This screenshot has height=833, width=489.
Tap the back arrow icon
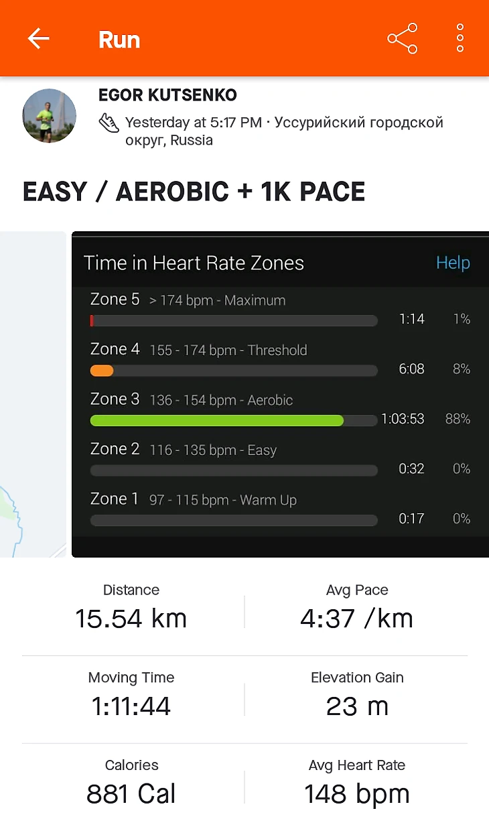(39, 39)
